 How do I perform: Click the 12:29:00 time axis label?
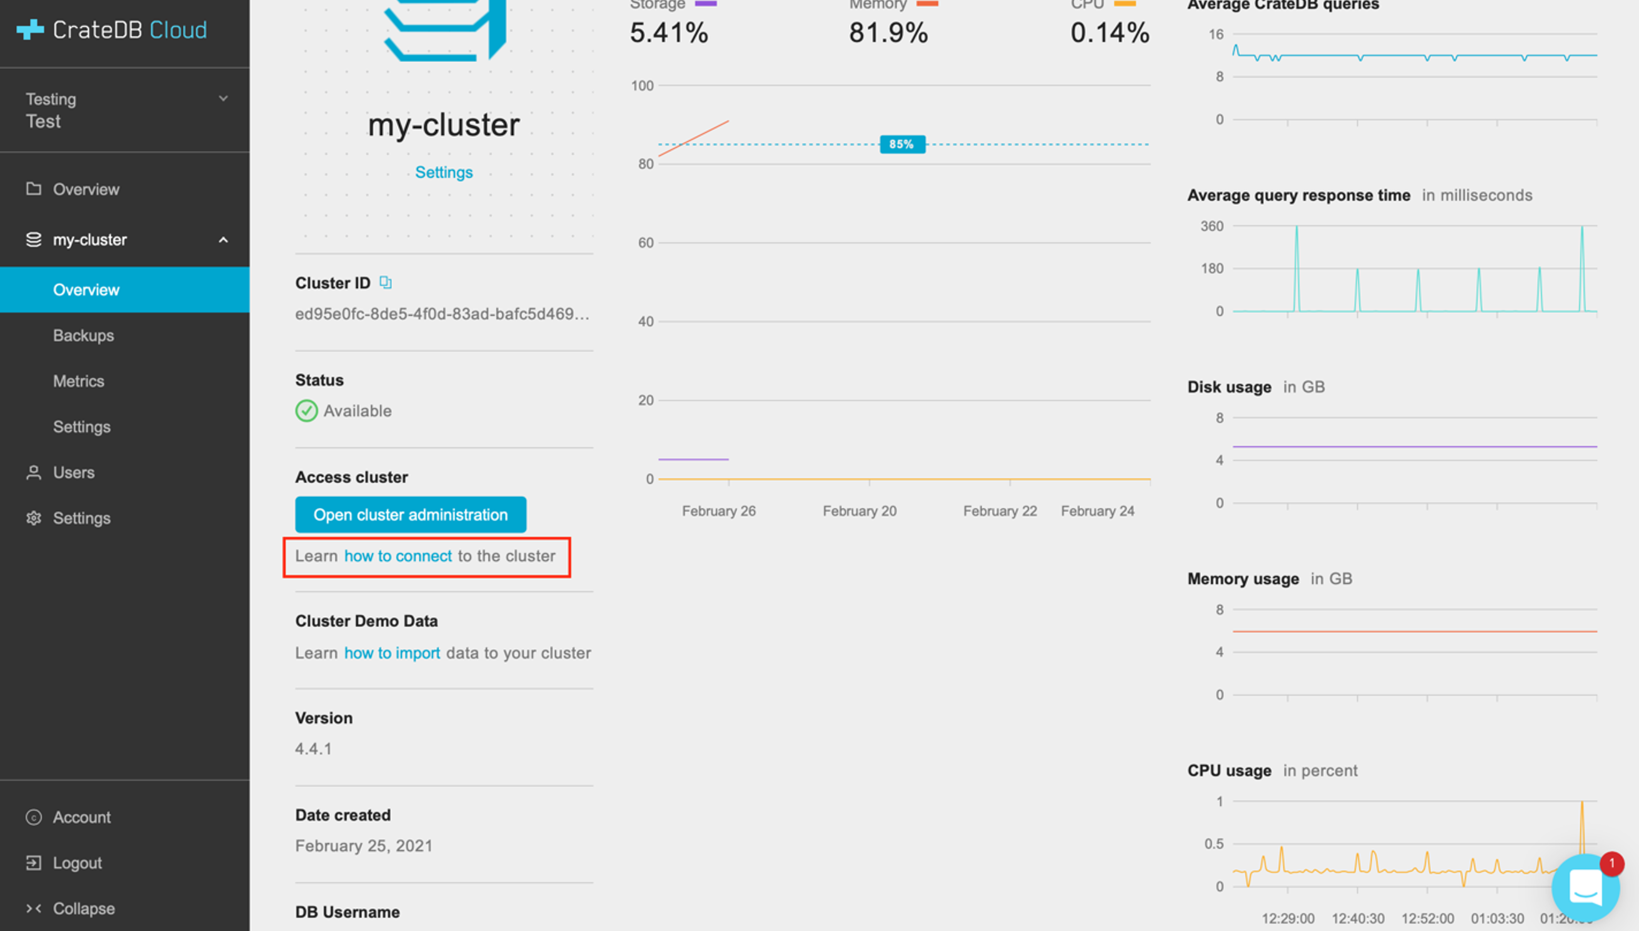[1288, 919]
